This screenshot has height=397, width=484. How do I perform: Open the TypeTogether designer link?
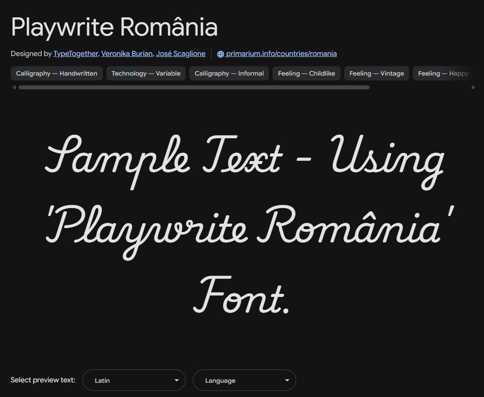[76, 54]
